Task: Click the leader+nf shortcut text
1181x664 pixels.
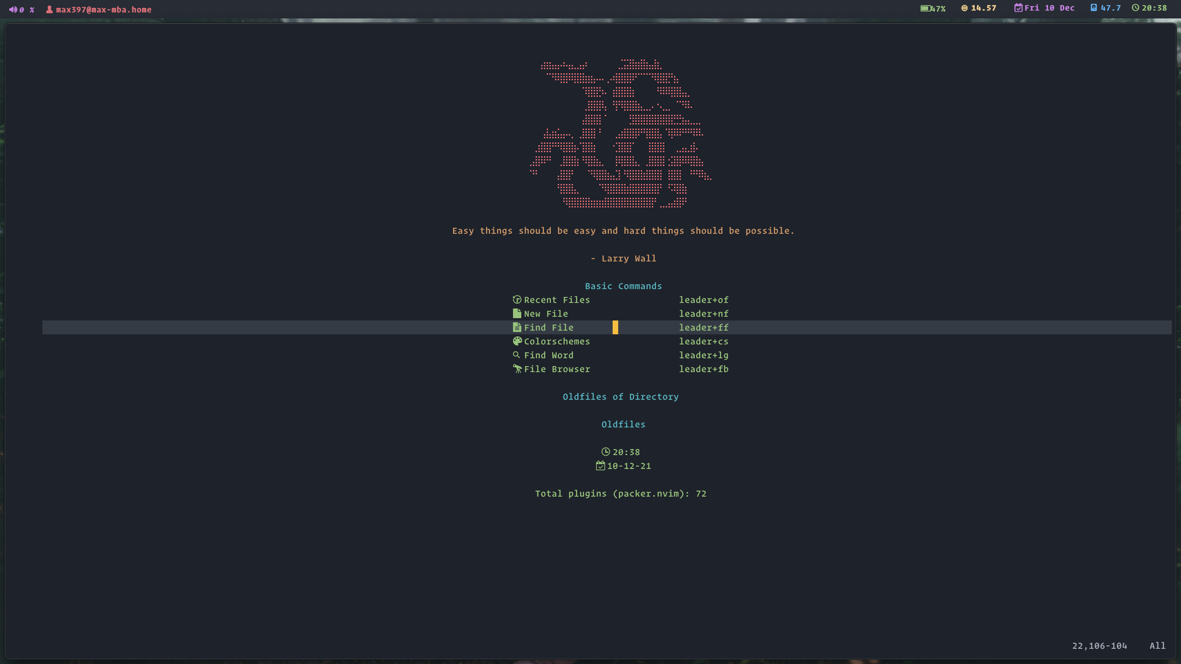Action: point(704,314)
